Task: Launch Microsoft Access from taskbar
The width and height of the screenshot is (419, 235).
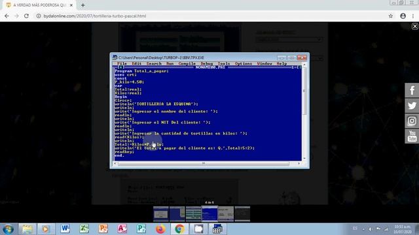Action: click(x=122, y=229)
